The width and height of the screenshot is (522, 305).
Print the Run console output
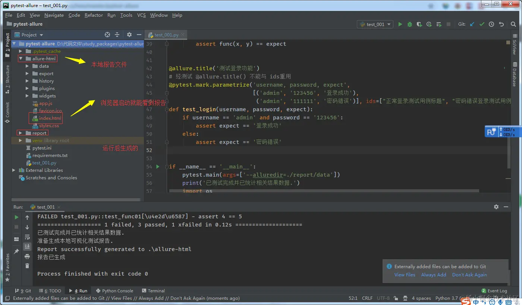coord(27,256)
